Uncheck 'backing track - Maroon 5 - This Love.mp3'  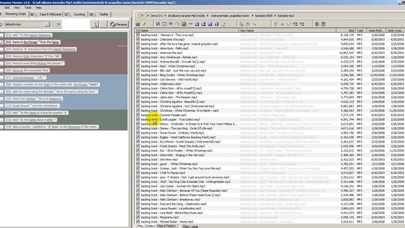point(138,35)
